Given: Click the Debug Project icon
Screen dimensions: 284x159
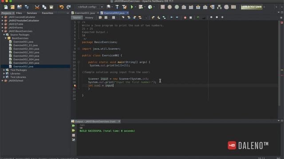Looking at the screenshot, I should coord(141,7).
